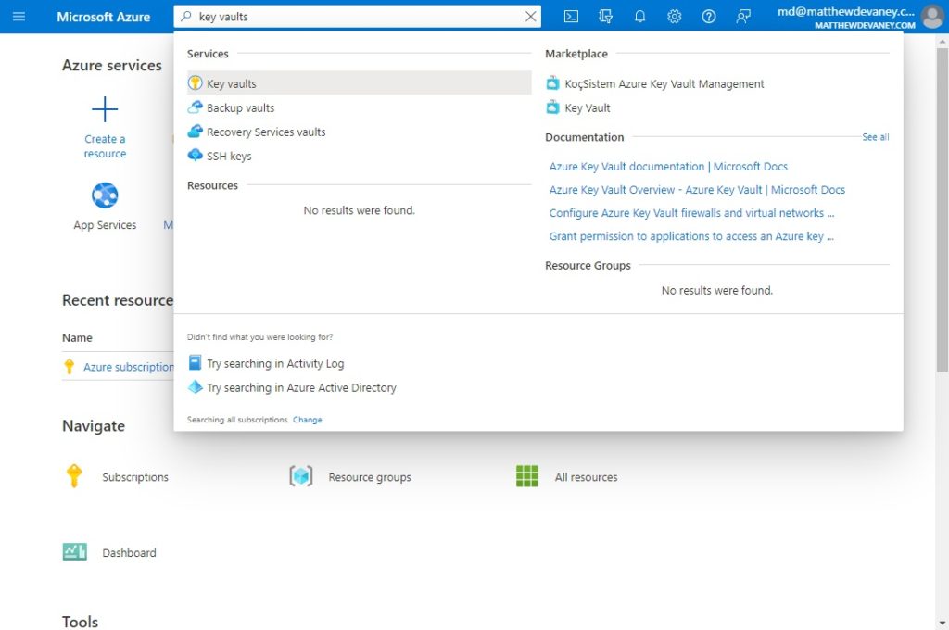Select Key vaults under Services

[360, 82]
